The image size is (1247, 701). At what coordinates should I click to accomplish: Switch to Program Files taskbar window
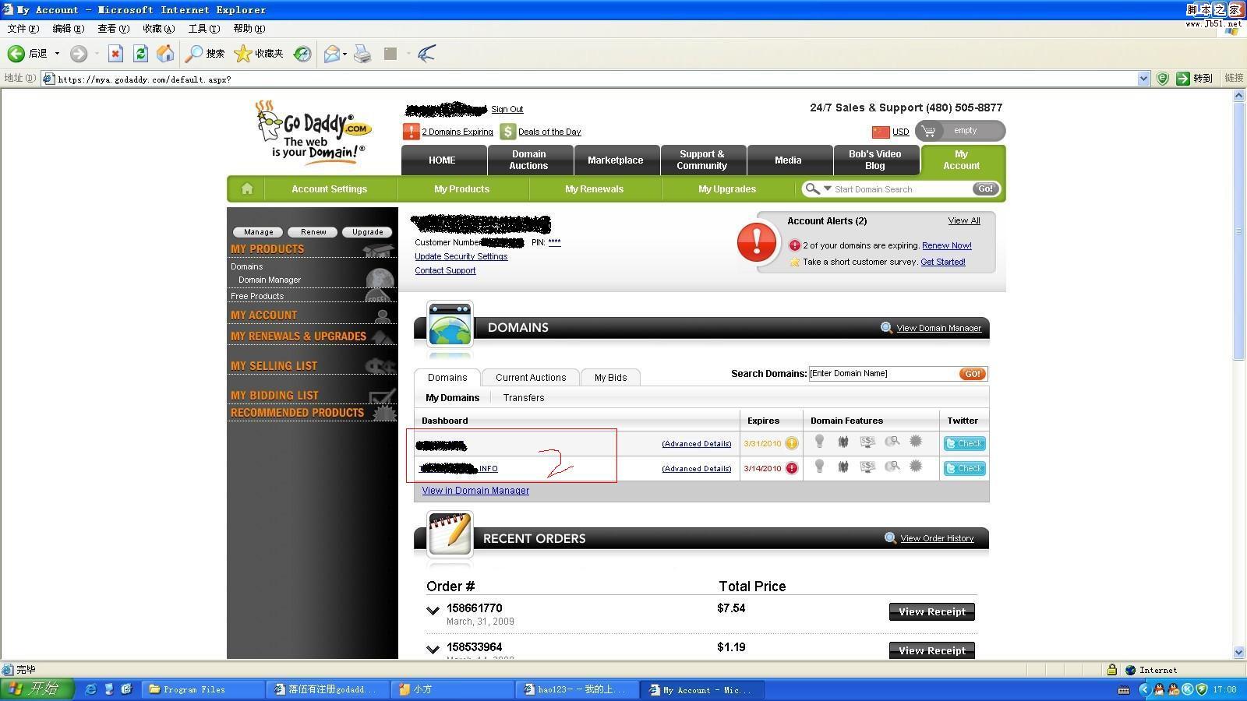(x=203, y=689)
